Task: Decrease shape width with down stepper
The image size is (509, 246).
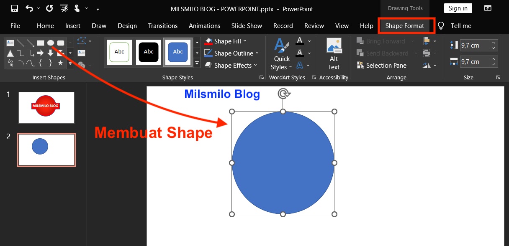Action: pyautogui.click(x=494, y=64)
